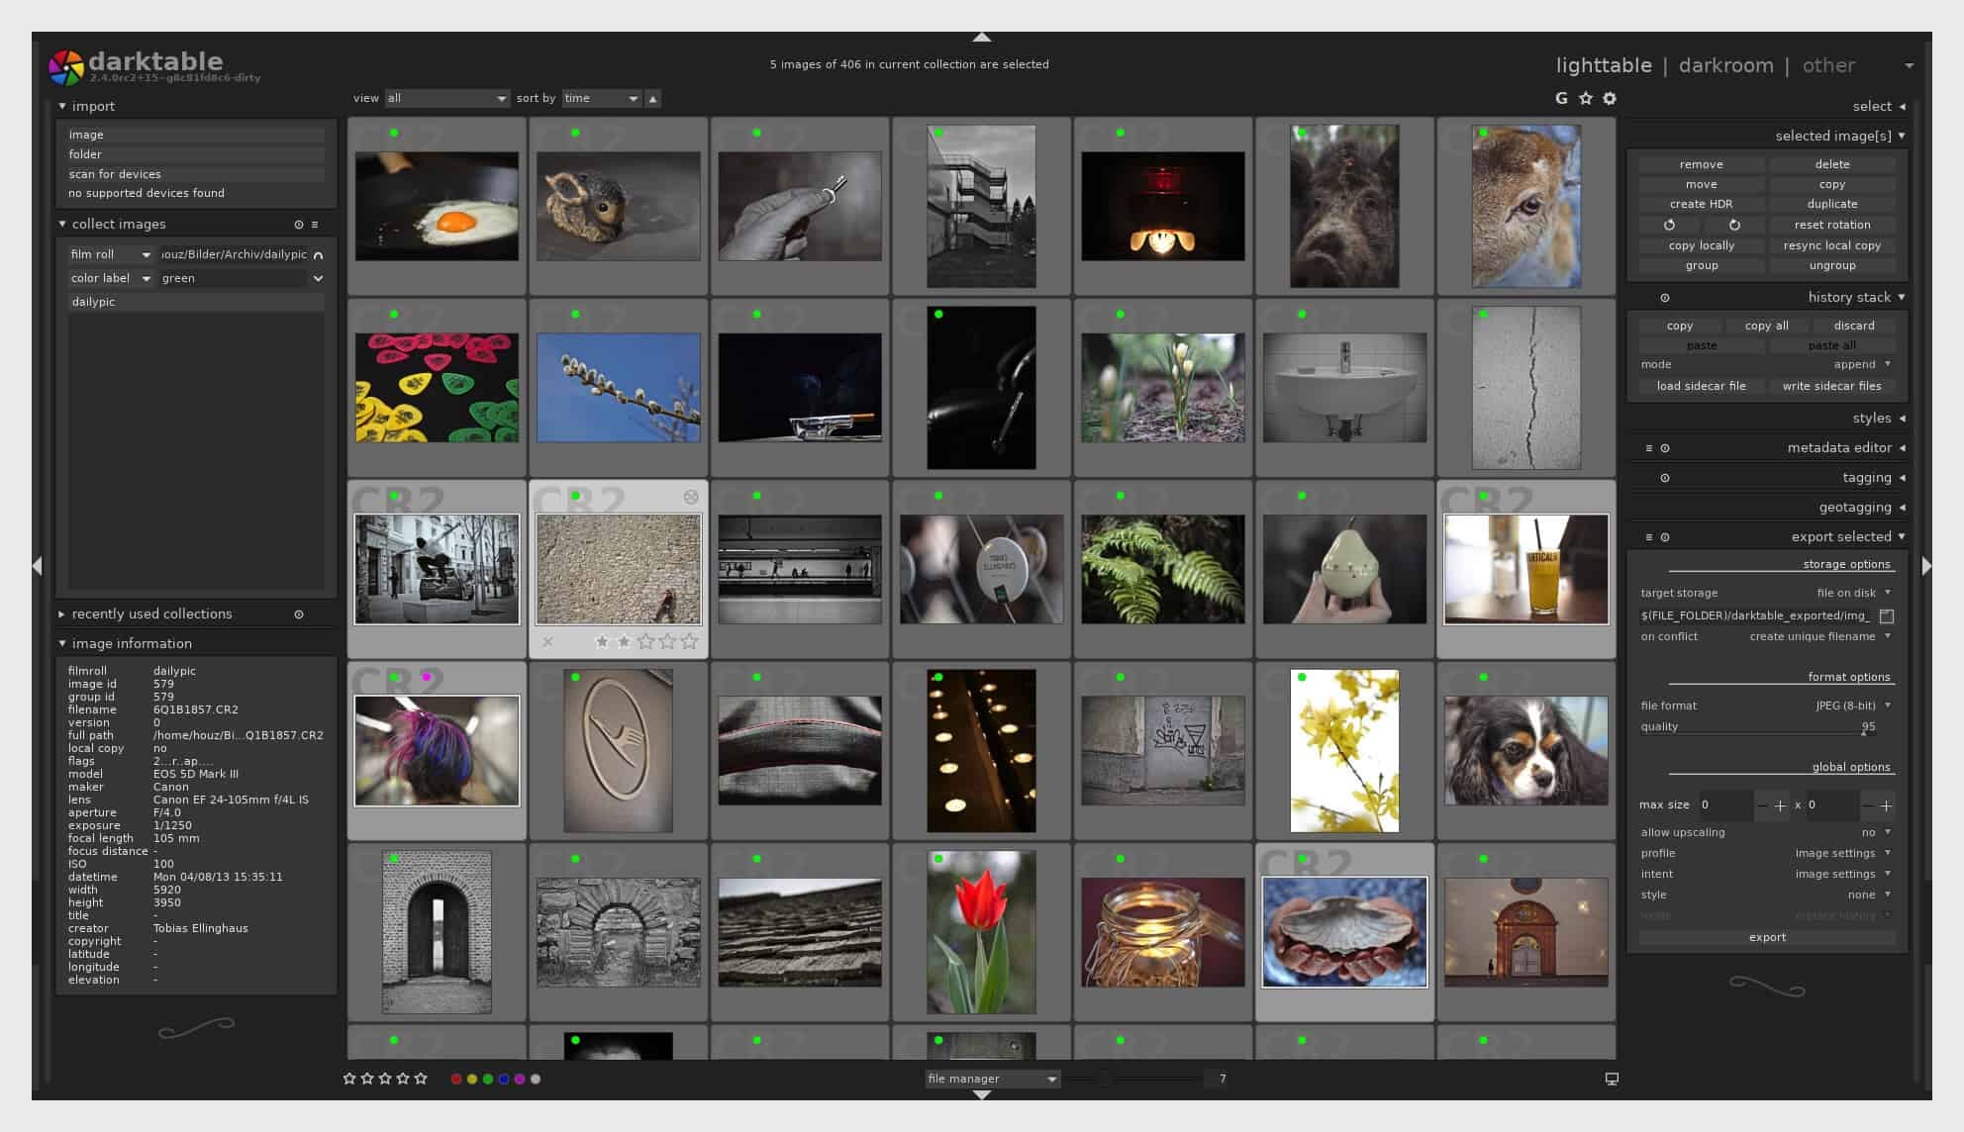Open film roll collection rule dropdown
This screenshot has width=1964, height=1132.
pyautogui.click(x=111, y=254)
